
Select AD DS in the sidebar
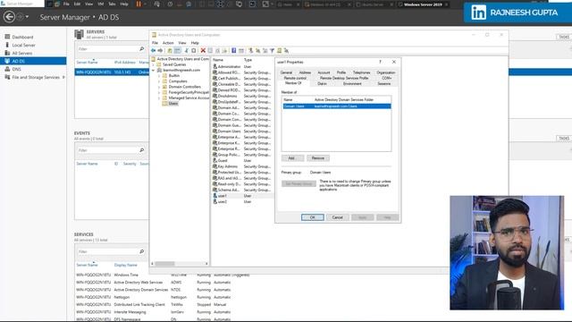33,61
